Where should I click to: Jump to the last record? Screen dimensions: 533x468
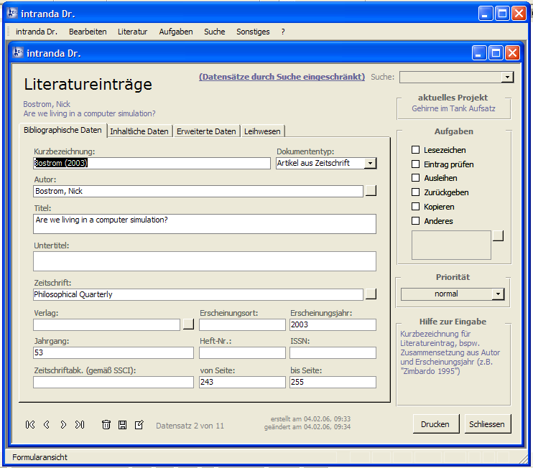click(80, 424)
